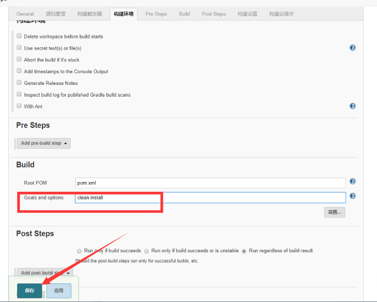Click the 保存 save button
Image resolution: width=377 pixels, height=302 pixels.
[29, 291]
